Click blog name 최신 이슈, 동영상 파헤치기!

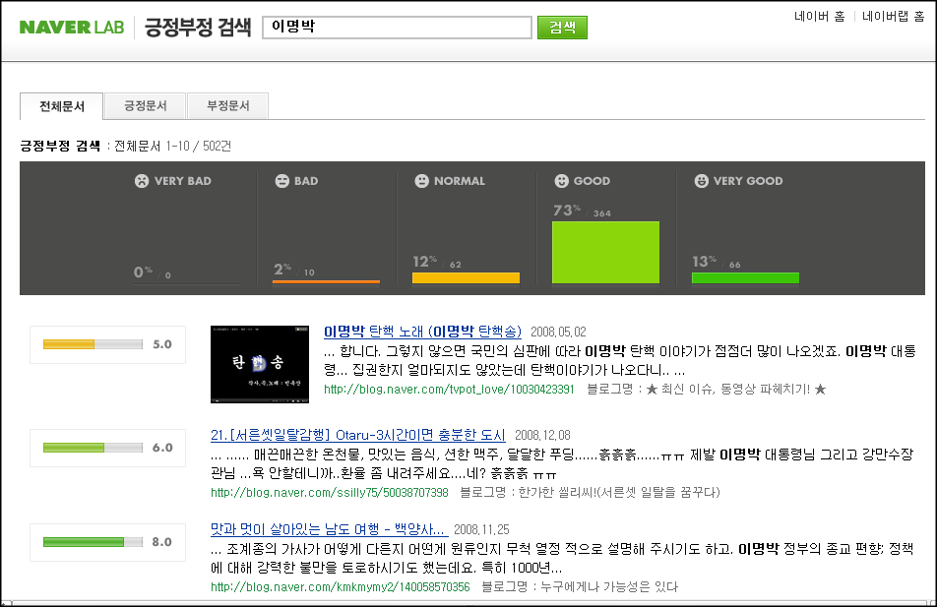[x=735, y=390]
